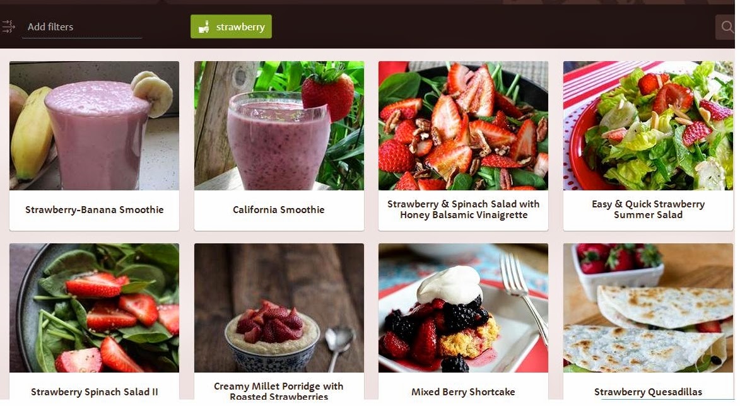This screenshot has width=740, height=406.
Task: Click the Strawberry-Banana Smoothie title link
Action: 95,210
